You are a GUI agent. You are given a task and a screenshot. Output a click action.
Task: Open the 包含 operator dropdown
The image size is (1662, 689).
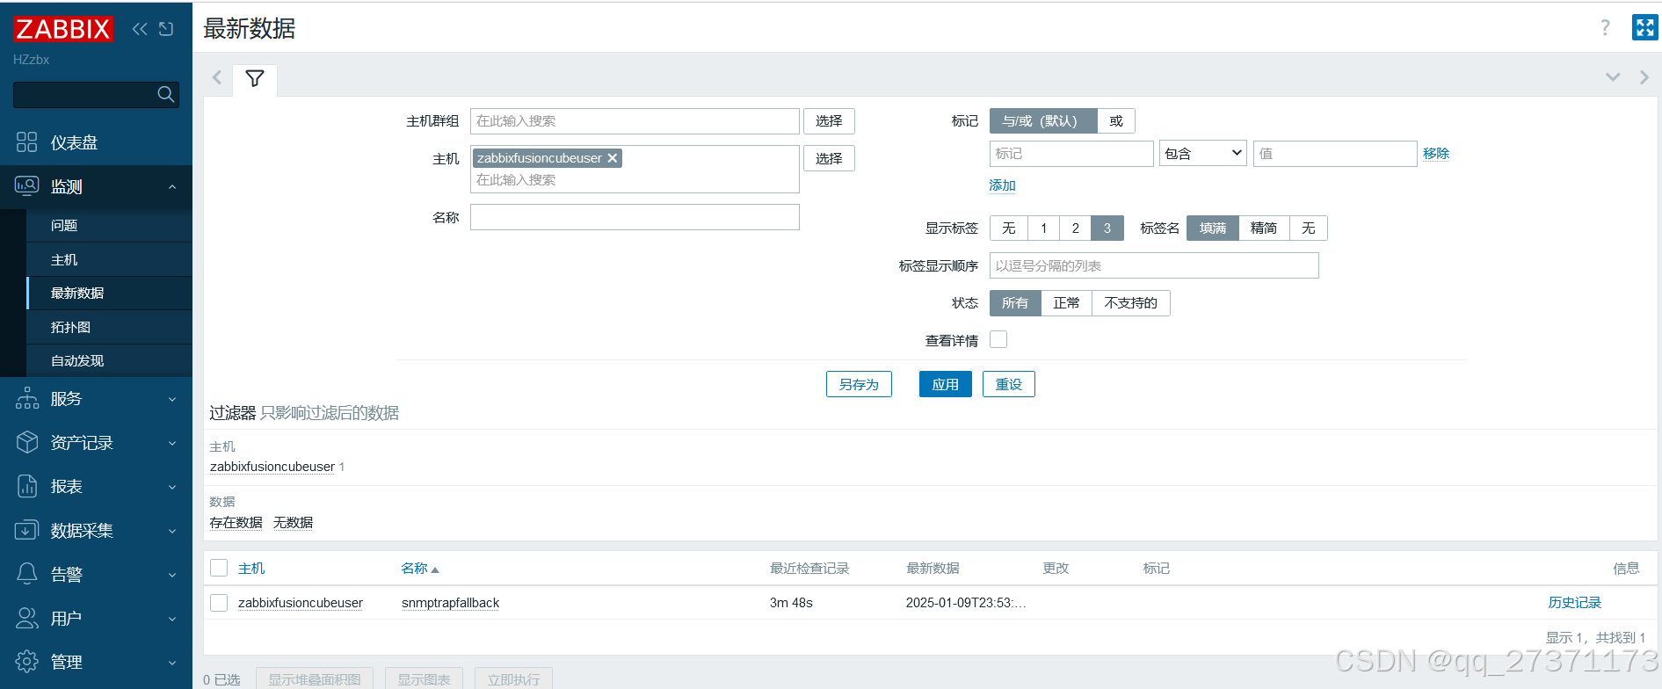pos(1203,154)
